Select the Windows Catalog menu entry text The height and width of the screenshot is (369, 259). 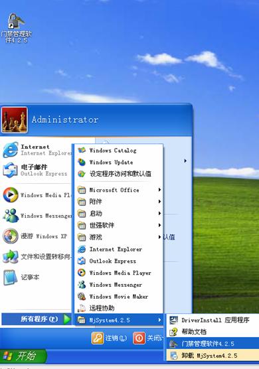coord(113,151)
